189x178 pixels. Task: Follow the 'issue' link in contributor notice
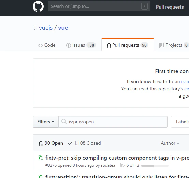pos(185,82)
